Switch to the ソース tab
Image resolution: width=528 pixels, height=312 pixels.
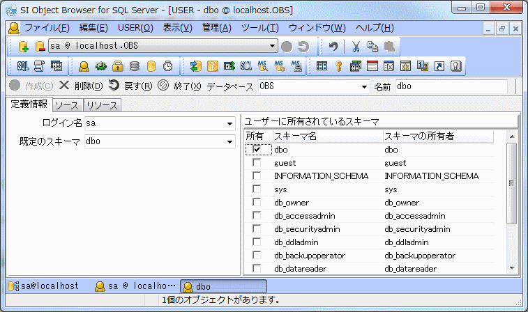click(66, 105)
